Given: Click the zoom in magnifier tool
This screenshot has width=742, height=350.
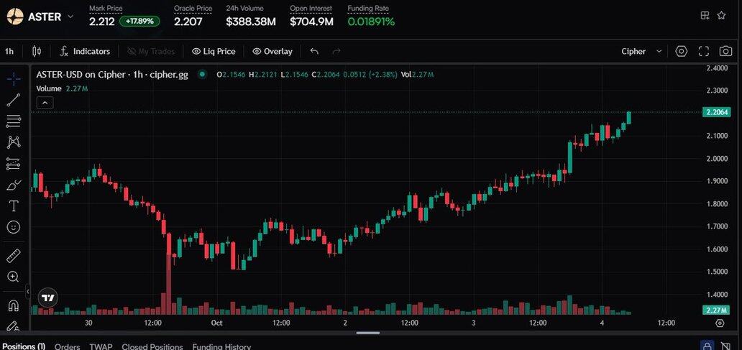Looking at the screenshot, I should click(13, 277).
